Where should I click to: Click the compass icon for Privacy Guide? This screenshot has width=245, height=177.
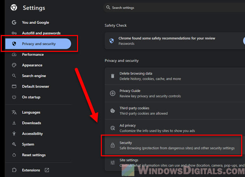(112, 93)
